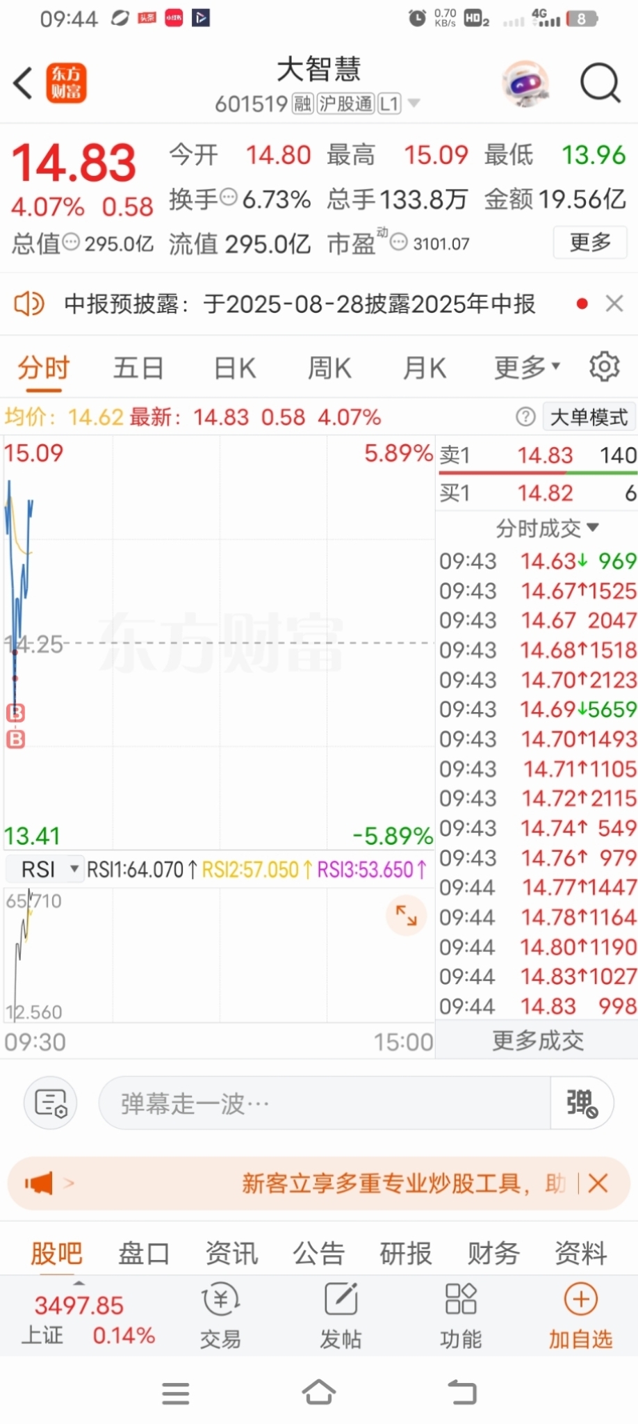Open the 公告 tab
This screenshot has width=638, height=1424.
pos(319,1253)
